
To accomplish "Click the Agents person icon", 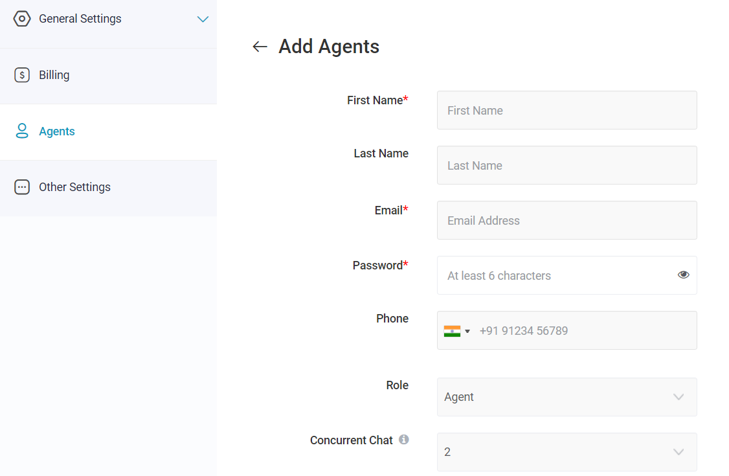I will (x=22, y=131).
